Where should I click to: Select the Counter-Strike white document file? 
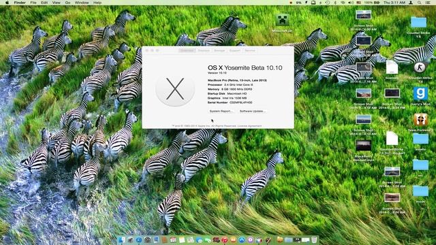point(392,139)
